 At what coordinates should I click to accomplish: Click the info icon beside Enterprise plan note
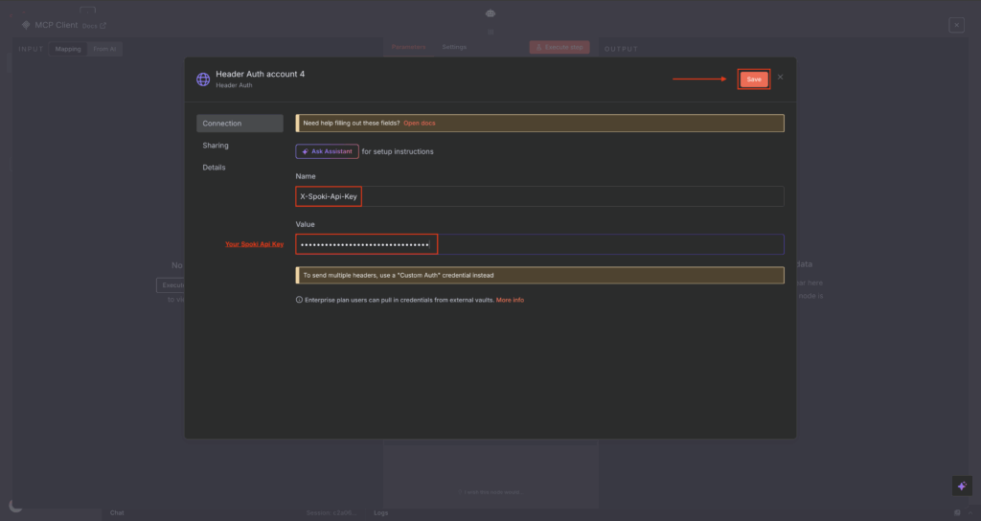coord(299,300)
